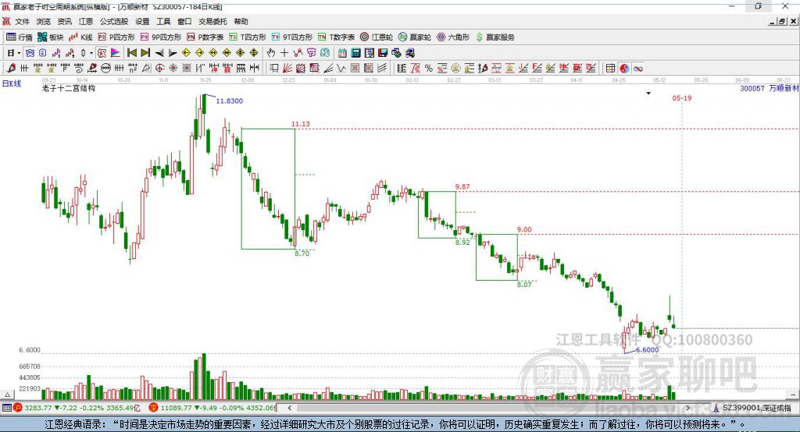Open the 9P四方形 tool
800x432 pixels.
coord(161,37)
